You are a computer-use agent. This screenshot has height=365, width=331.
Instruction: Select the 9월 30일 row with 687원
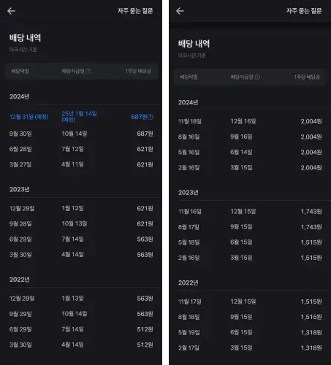coord(81,134)
